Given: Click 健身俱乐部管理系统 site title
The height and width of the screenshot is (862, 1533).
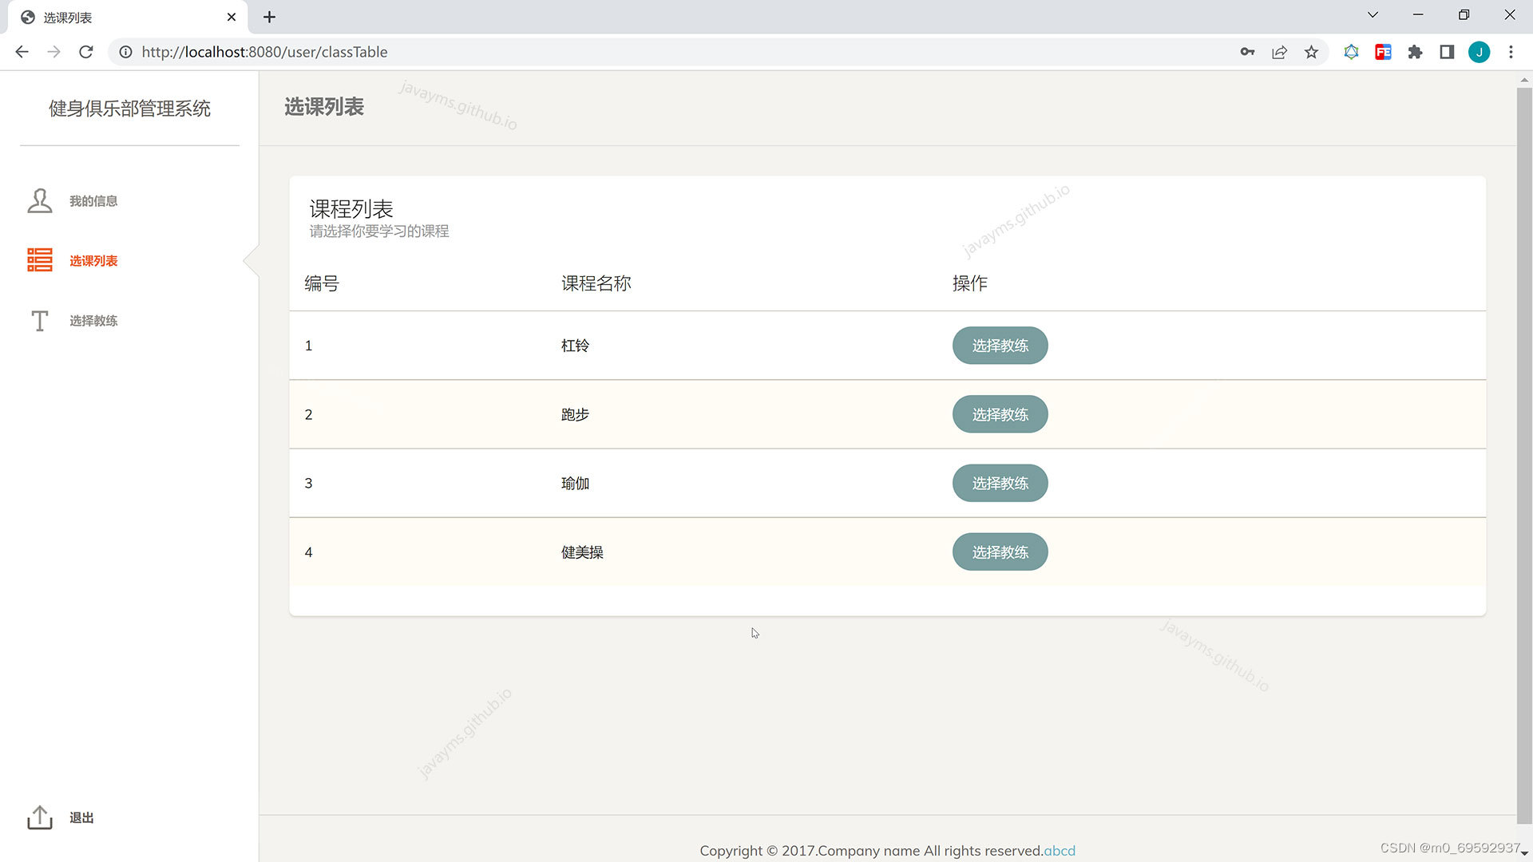Looking at the screenshot, I should tap(129, 109).
